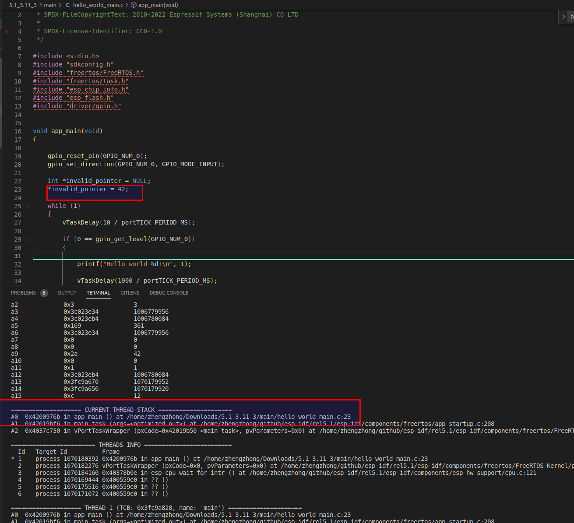Click line number 23 in the gutter
Screen dimensions: 574x523
[18, 190]
